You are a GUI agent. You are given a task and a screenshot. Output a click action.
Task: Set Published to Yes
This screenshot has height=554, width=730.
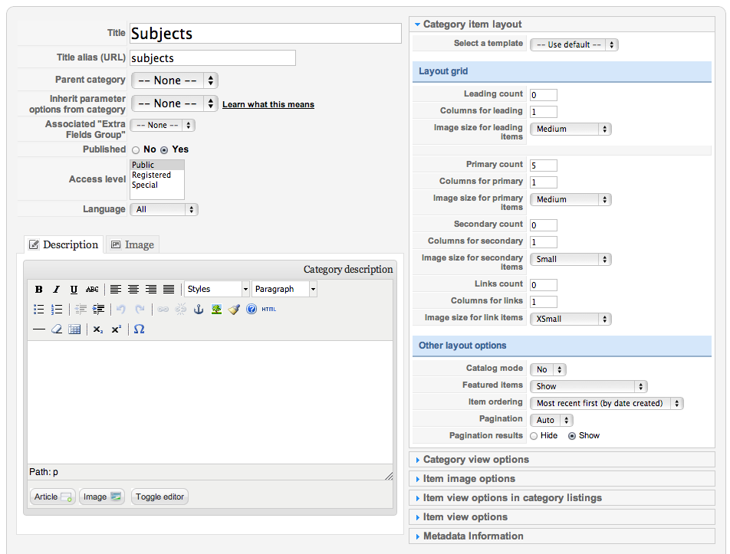click(x=164, y=149)
